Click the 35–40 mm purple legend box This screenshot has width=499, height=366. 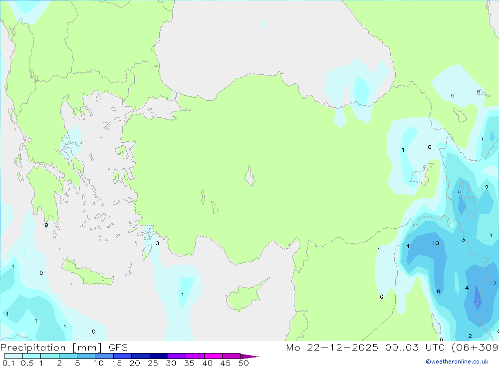pyautogui.click(x=195, y=356)
